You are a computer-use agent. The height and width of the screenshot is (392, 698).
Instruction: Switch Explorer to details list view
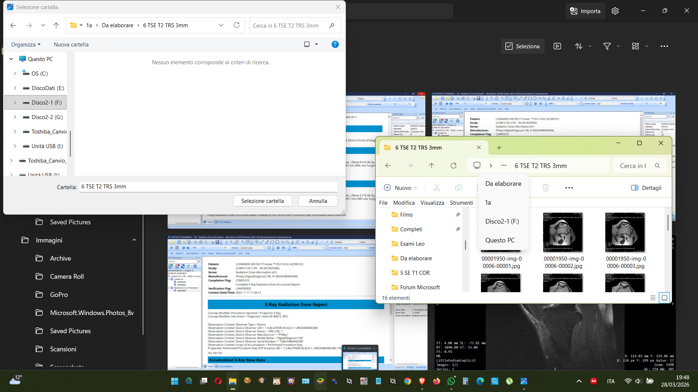(x=653, y=298)
